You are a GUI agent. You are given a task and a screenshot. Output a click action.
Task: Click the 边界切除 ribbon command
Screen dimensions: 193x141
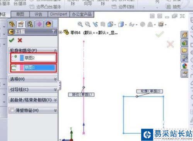tap(123, 7)
